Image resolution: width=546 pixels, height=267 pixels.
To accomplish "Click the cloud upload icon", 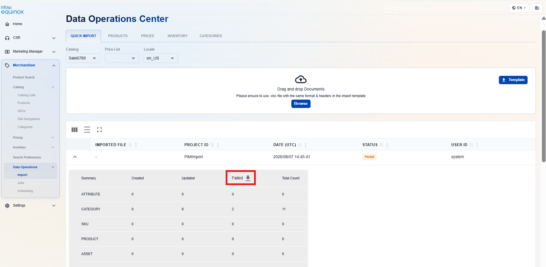I will (301, 80).
